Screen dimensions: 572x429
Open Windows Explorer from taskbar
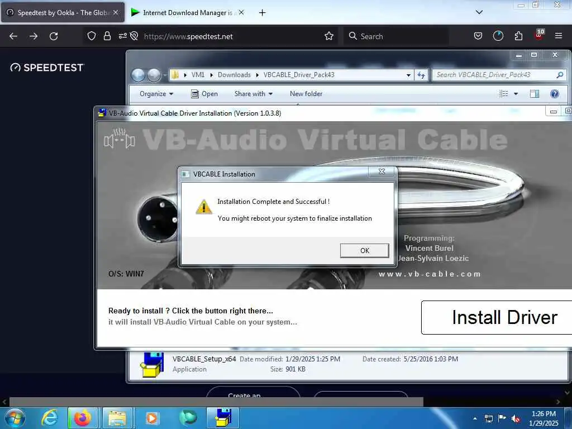[117, 418]
